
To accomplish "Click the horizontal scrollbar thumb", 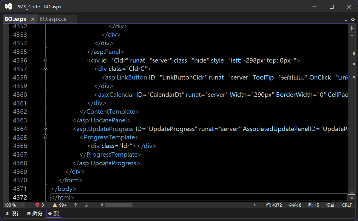I will (118, 205).
